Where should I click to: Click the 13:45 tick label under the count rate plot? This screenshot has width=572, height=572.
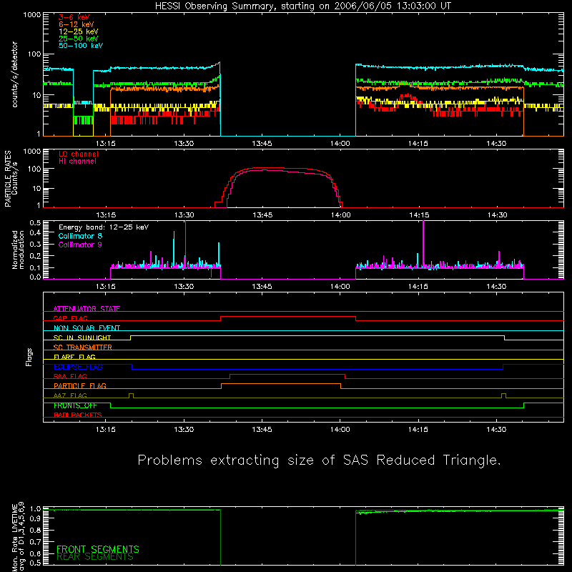coord(262,144)
